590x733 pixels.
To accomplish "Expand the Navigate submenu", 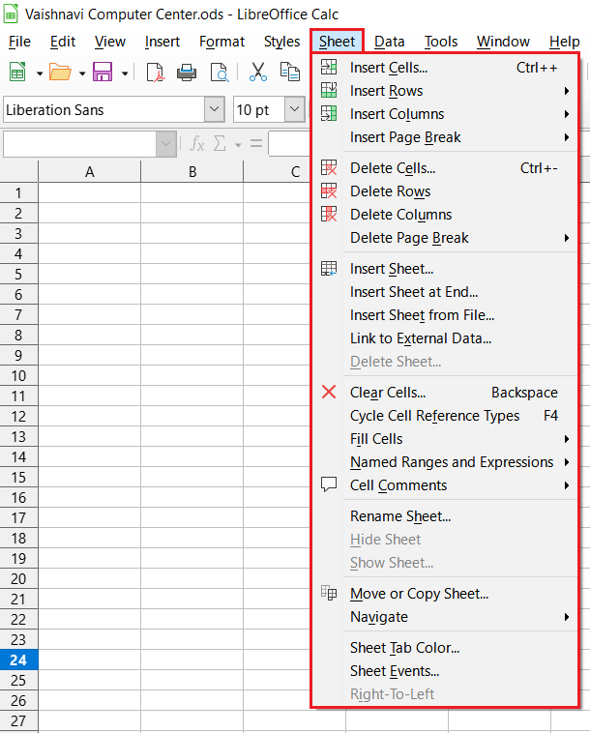I will coord(445,617).
